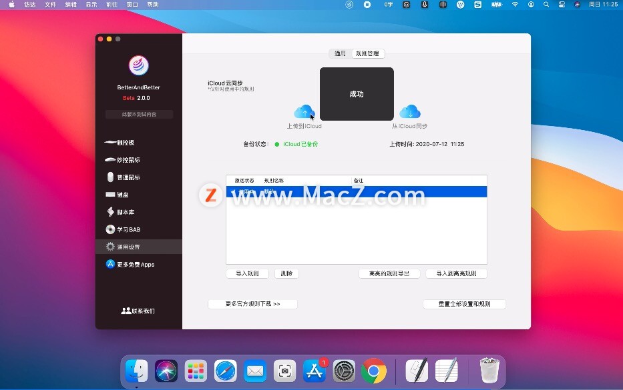Open the Apple menu

[11, 5]
